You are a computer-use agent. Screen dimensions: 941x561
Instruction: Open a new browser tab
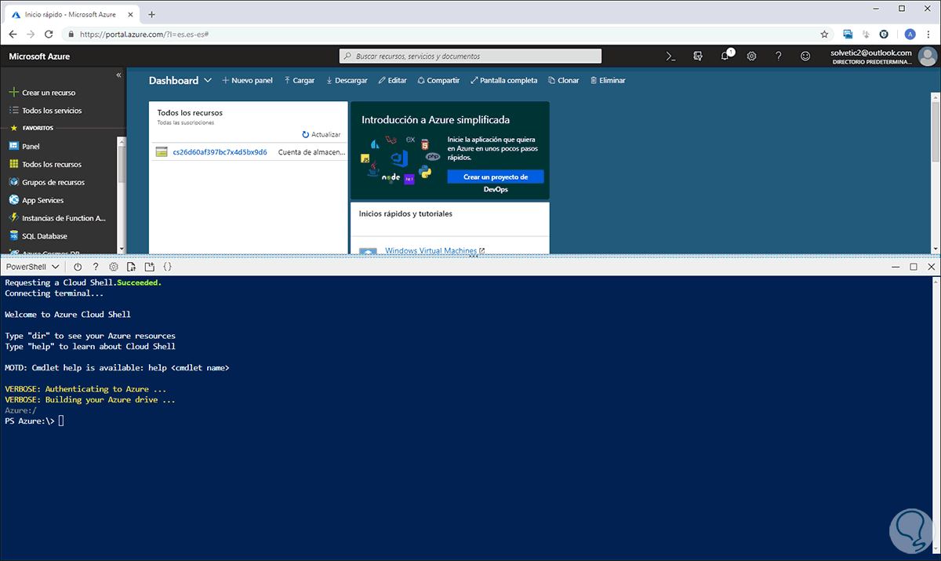[x=151, y=14]
